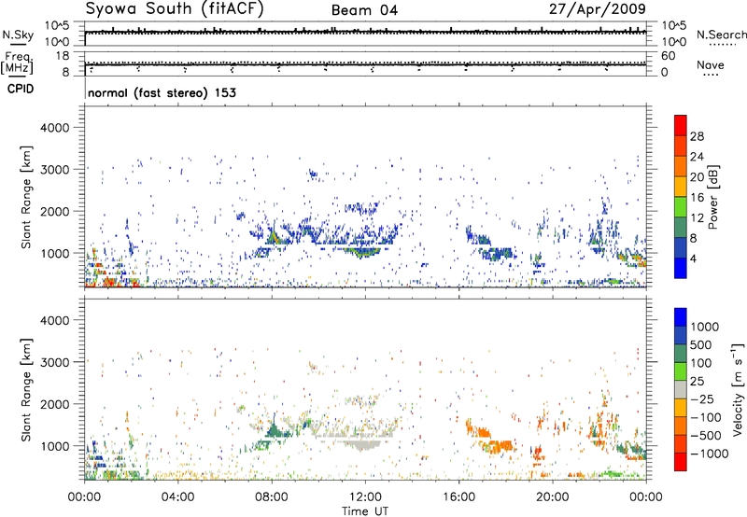Click the 'Slant Range [km]' label of velocity panel

(x=26, y=390)
